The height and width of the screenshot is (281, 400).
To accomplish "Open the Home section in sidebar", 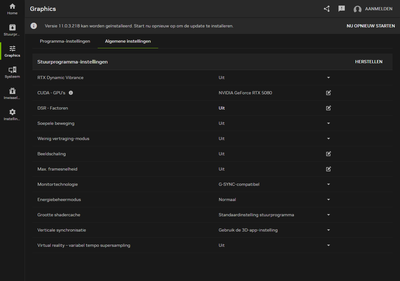I will click(12, 9).
